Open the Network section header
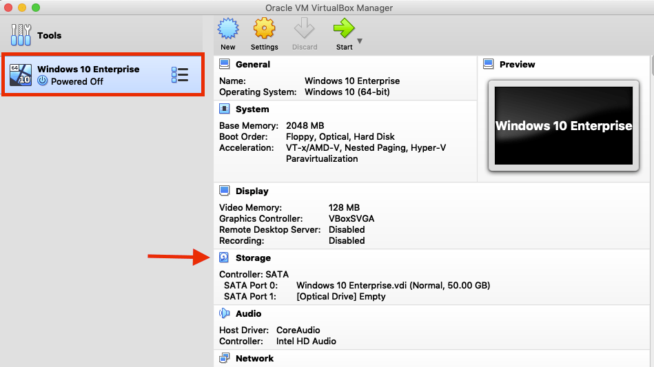The height and width of the screenshot is (367, 654). (254, 358)
